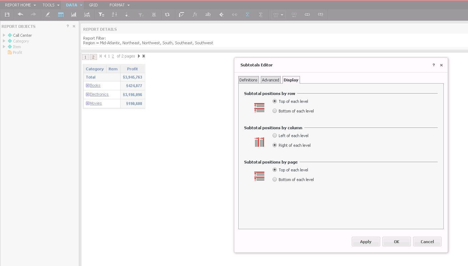468x266 pixels.
Task: Select row subtotals Top of each level
Action: 275,101
